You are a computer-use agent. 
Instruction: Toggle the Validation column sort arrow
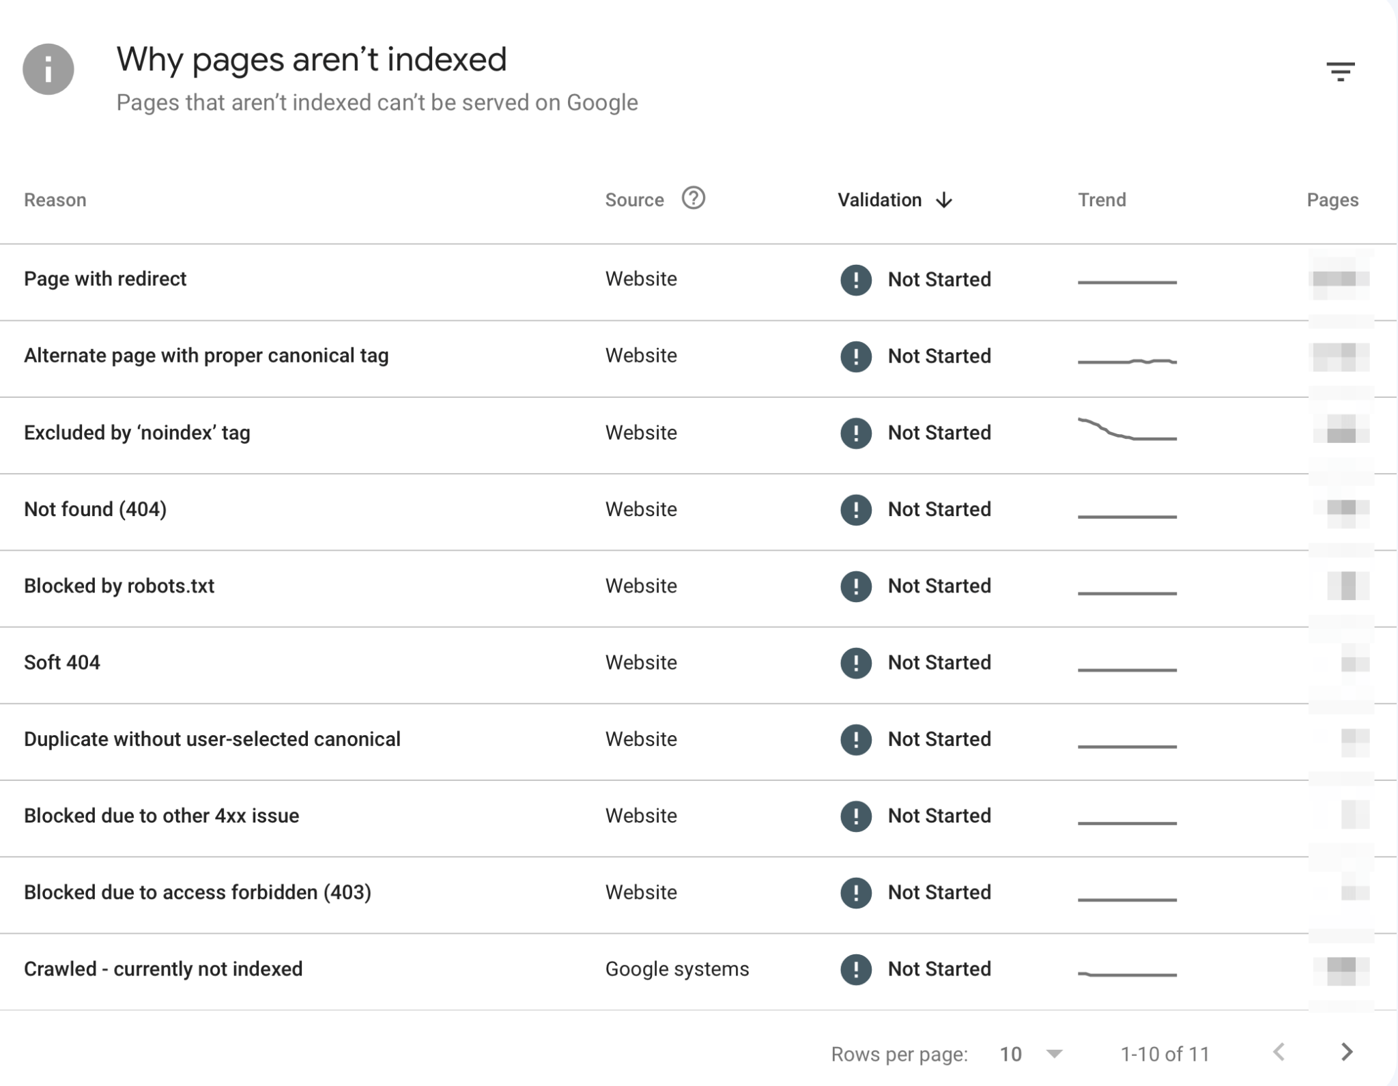pyautogui.click(x=945, y=200)
